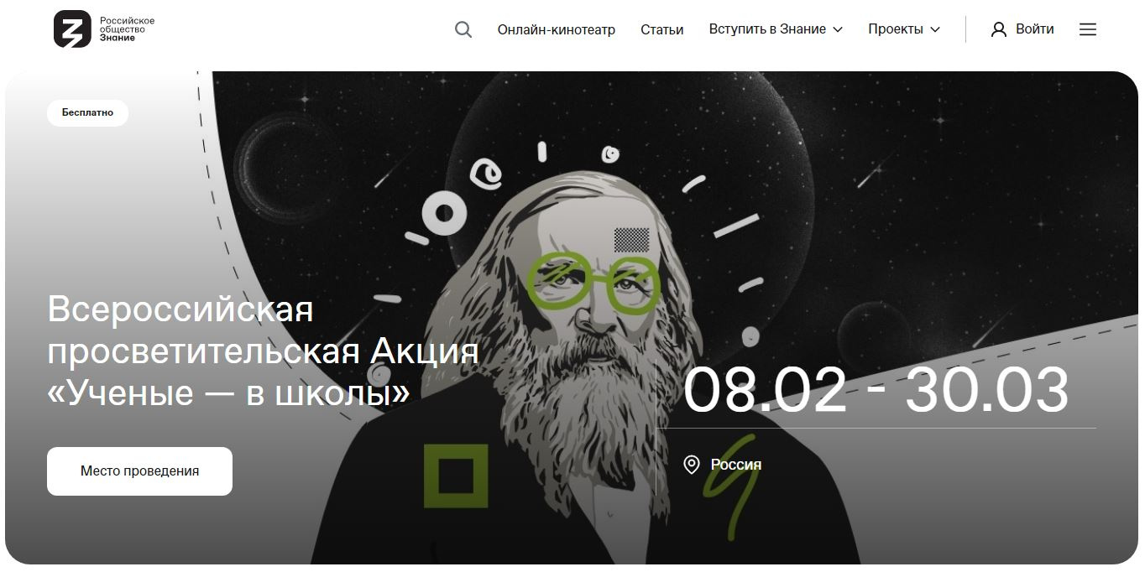
Task: Click the Бесплатно badge
Action: pos(87,112)
